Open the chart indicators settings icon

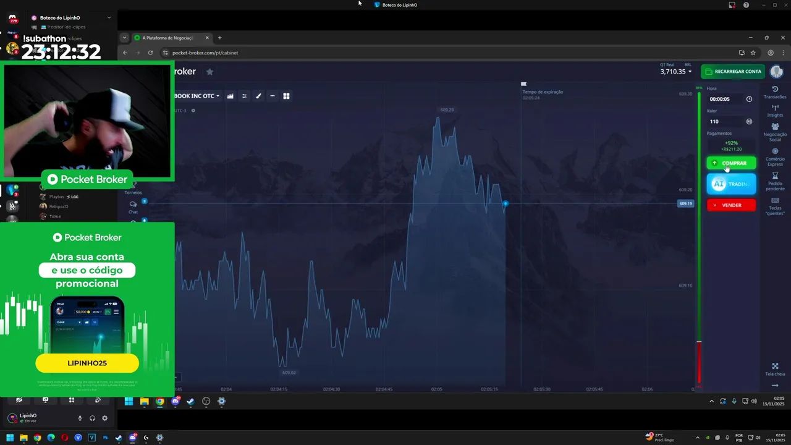pyautogui.click(x=244, y=96)
